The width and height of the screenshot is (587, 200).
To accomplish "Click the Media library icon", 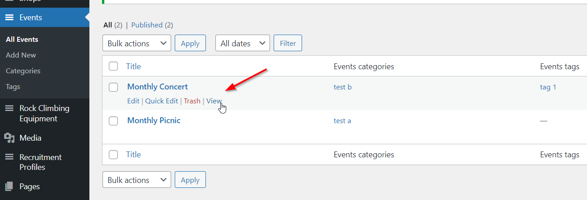I will click(x=9, y=138).
